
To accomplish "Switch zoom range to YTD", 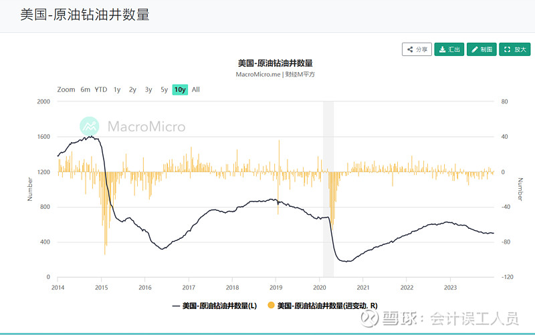I will pos(100,89).
